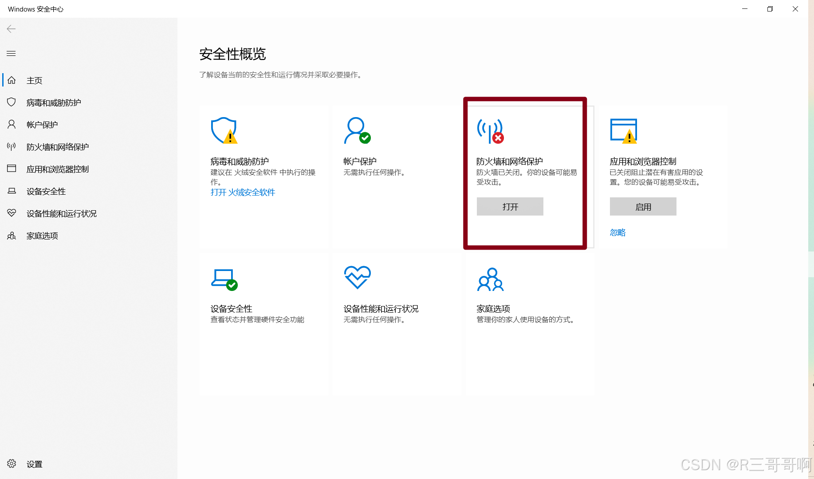Select 帐户保护 in the sidebar

(42, 125)
